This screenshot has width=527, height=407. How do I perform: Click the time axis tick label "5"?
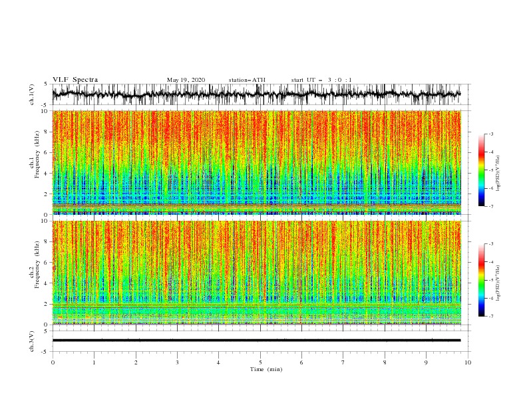coord(260,362)
